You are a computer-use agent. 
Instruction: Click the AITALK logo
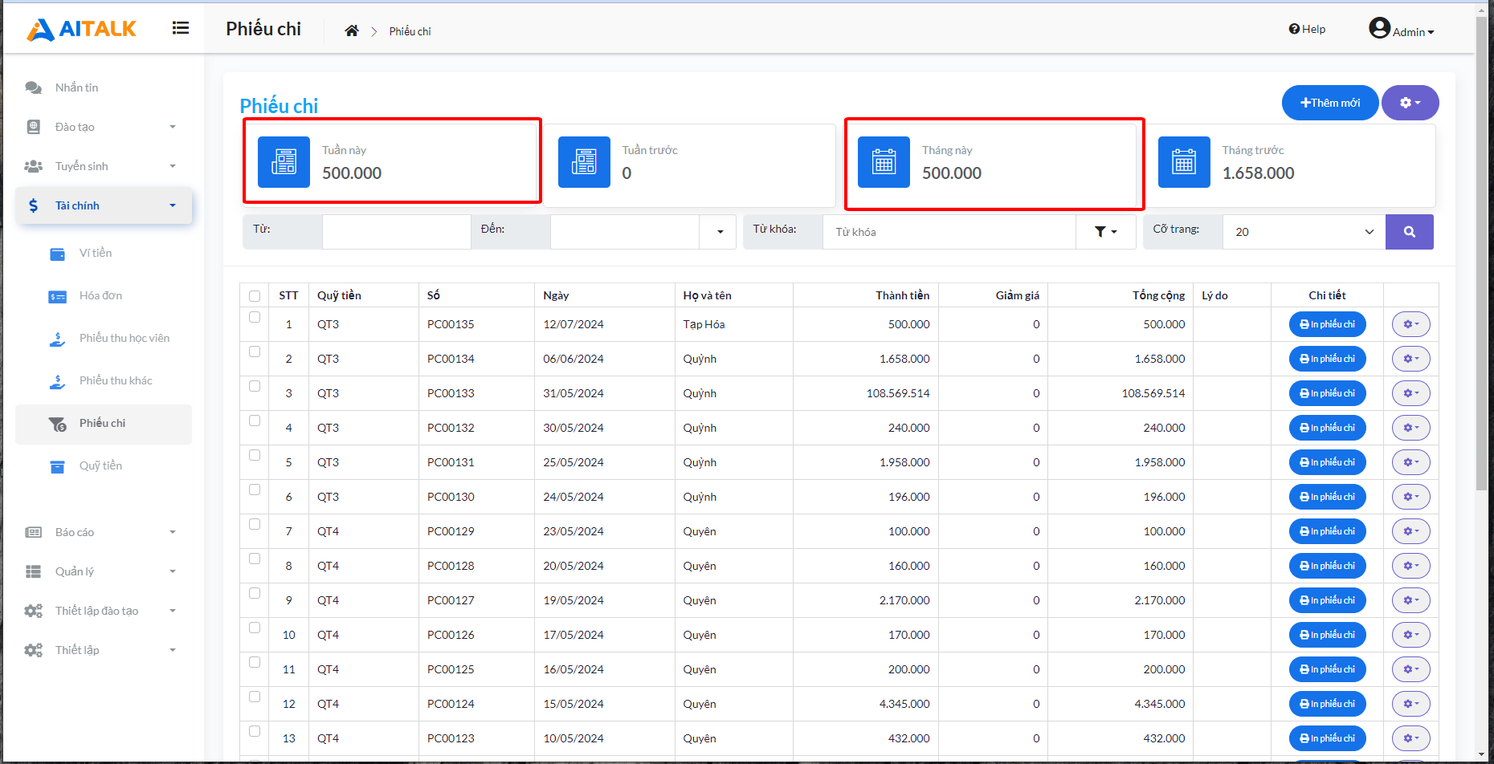tap(81, 30)
